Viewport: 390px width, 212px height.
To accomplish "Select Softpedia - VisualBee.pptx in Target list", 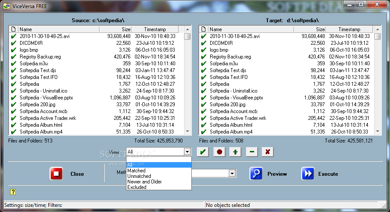I will [236, 98].
